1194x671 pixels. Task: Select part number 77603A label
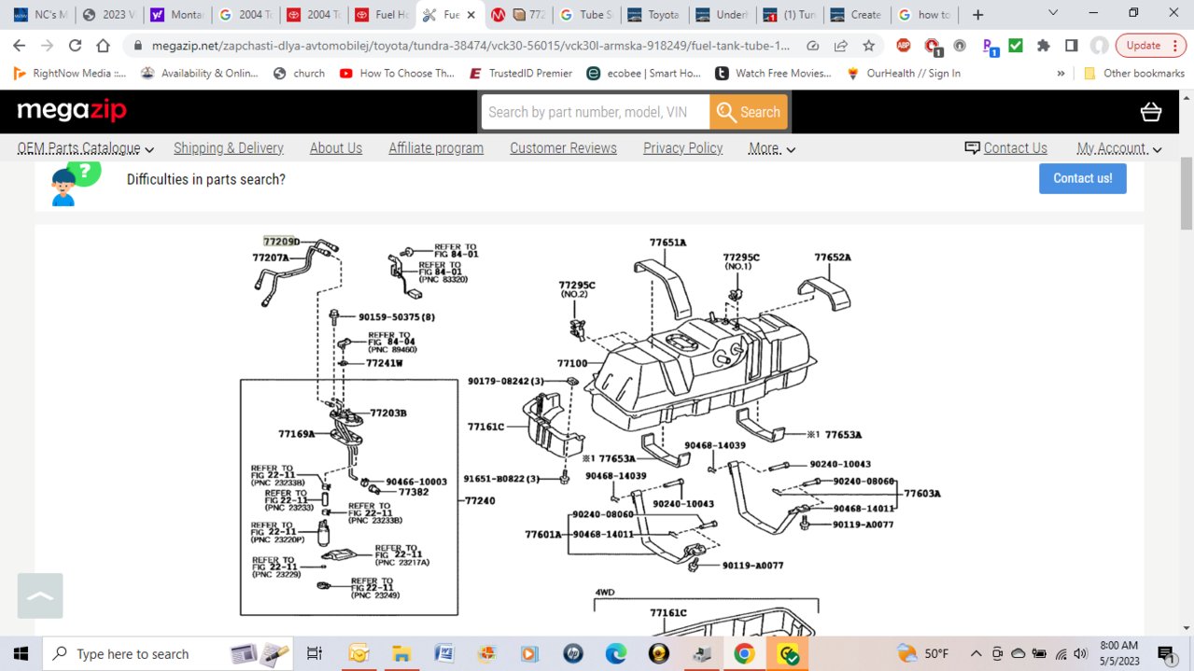[922, 494]
